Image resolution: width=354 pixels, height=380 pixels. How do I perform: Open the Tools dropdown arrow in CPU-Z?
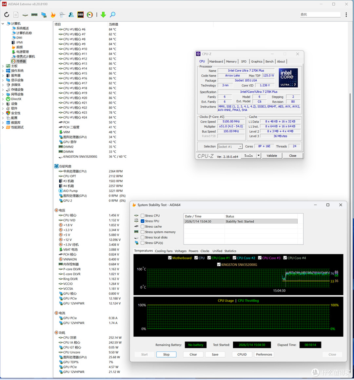(x=259, y=156)
